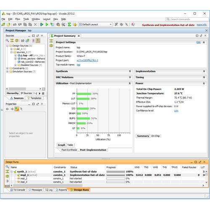Switch utilization view to Table
This screenshot has height=210, width=210.
70,145
